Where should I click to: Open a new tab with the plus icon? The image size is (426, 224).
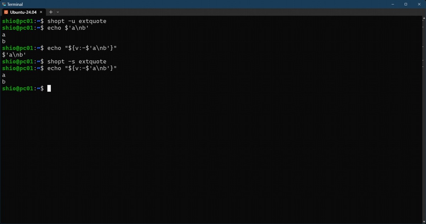(x=51, y=12)
